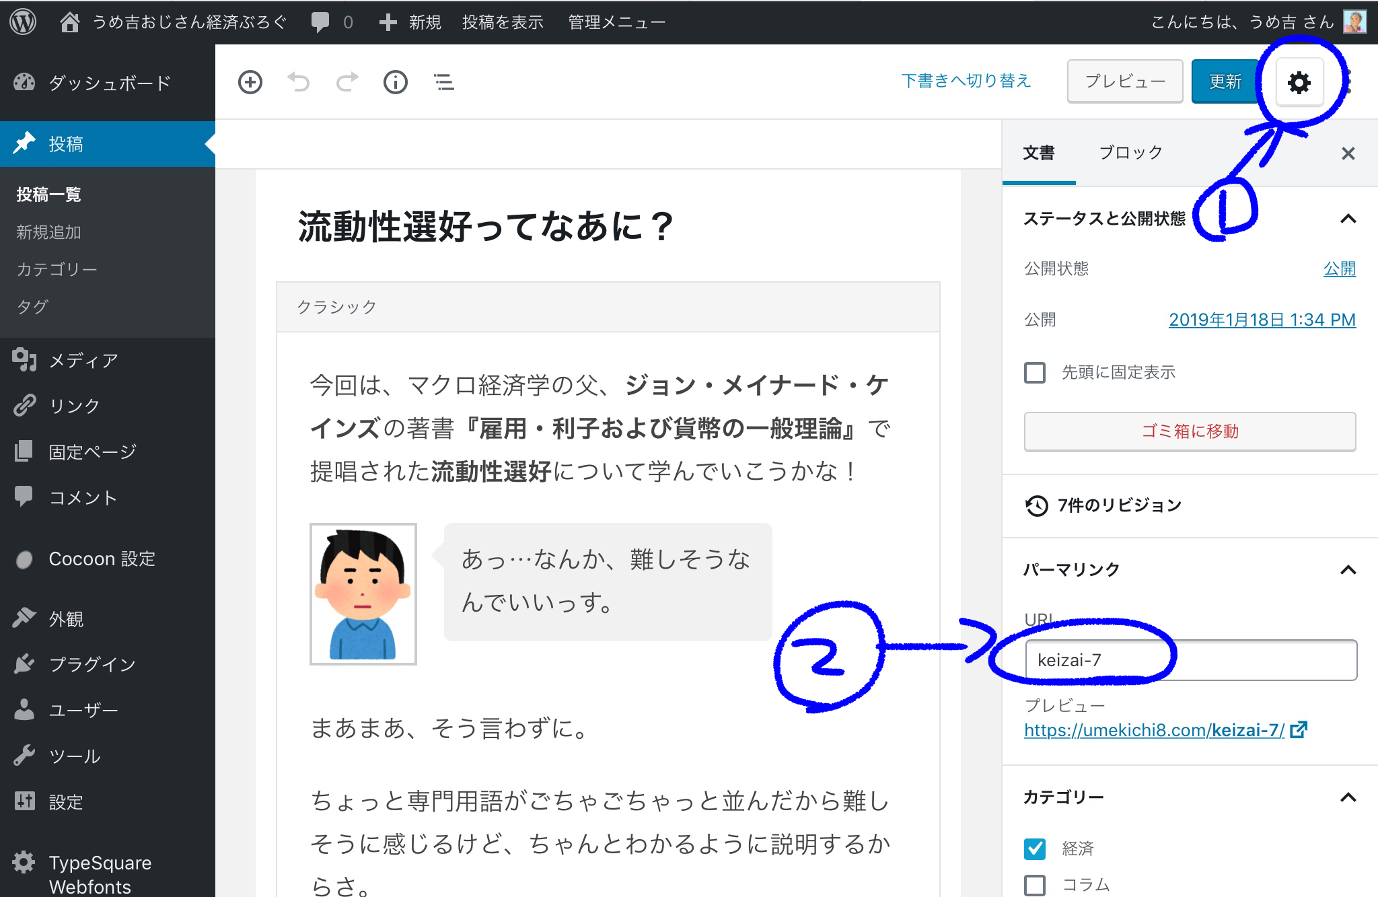Viewport: 1378px width, 897px height.
Task: Click the WordPress logo in admin bar
Action: click(x=23, y=22)
